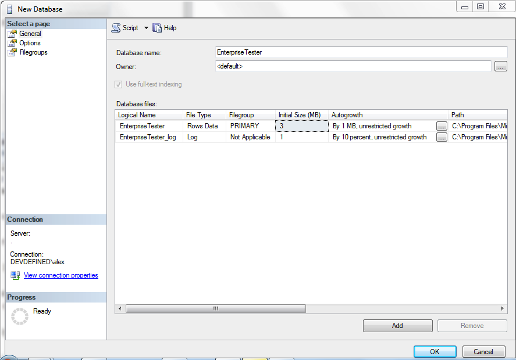Click View connection properties link
This screenshot has height=360, width=516.
pyautogui.click(x=61, y=275)
